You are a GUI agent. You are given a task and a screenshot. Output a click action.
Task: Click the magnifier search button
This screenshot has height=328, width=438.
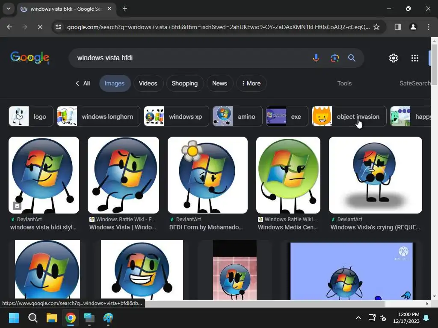tap(352, 58)
